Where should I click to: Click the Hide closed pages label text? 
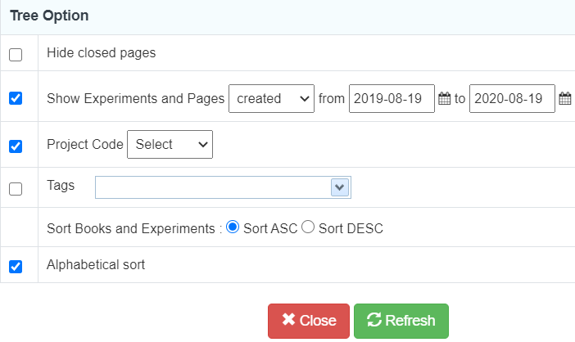point(102,52)
